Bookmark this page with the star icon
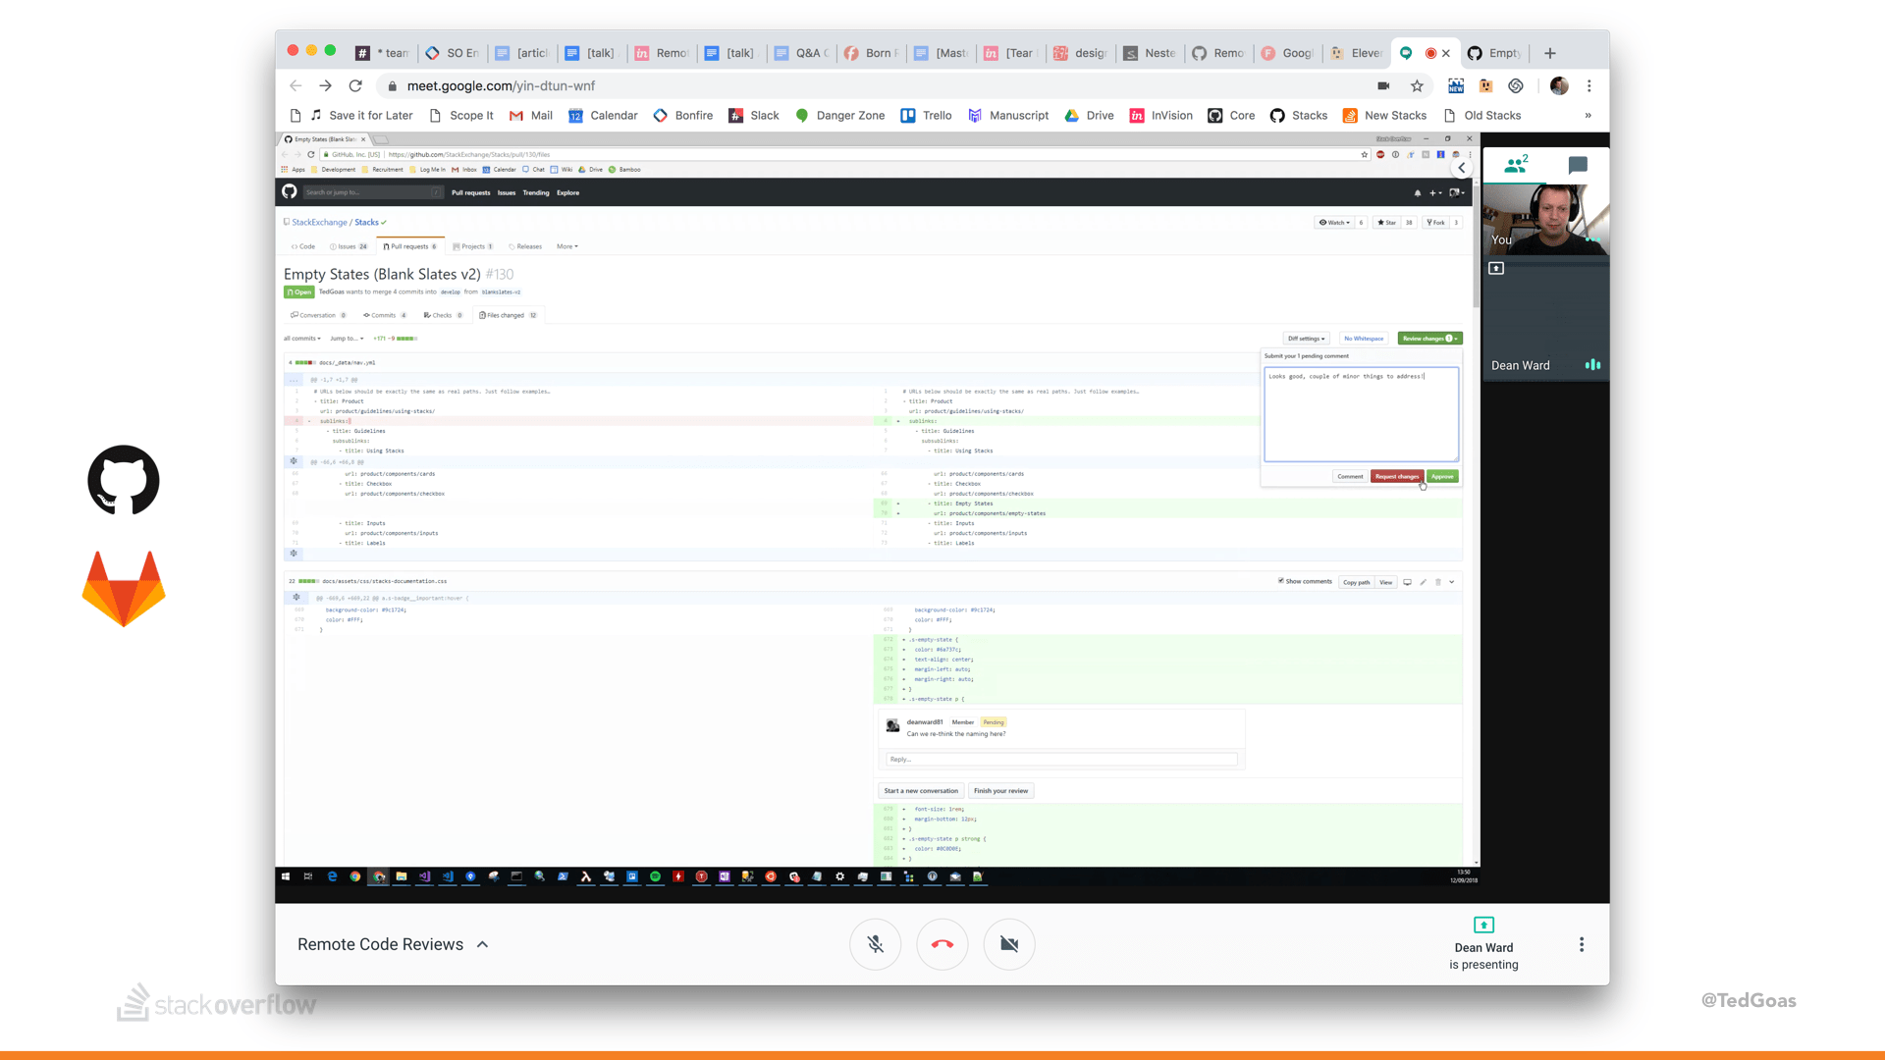1885x1060 pixels. [x=1417, y=86]
